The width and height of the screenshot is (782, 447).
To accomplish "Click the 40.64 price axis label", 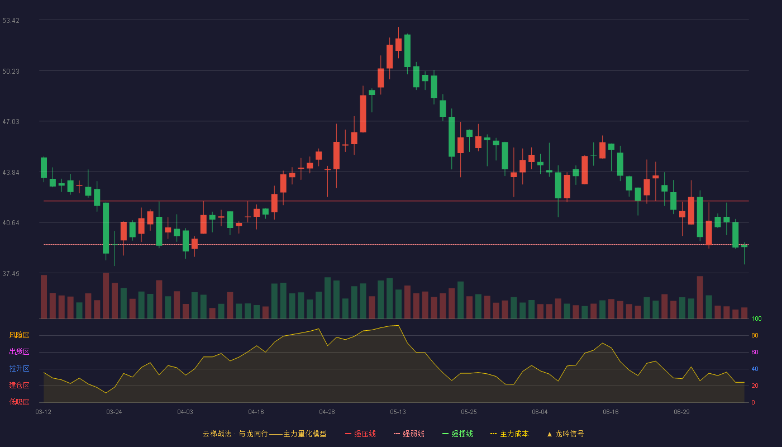I will (11, 222).
